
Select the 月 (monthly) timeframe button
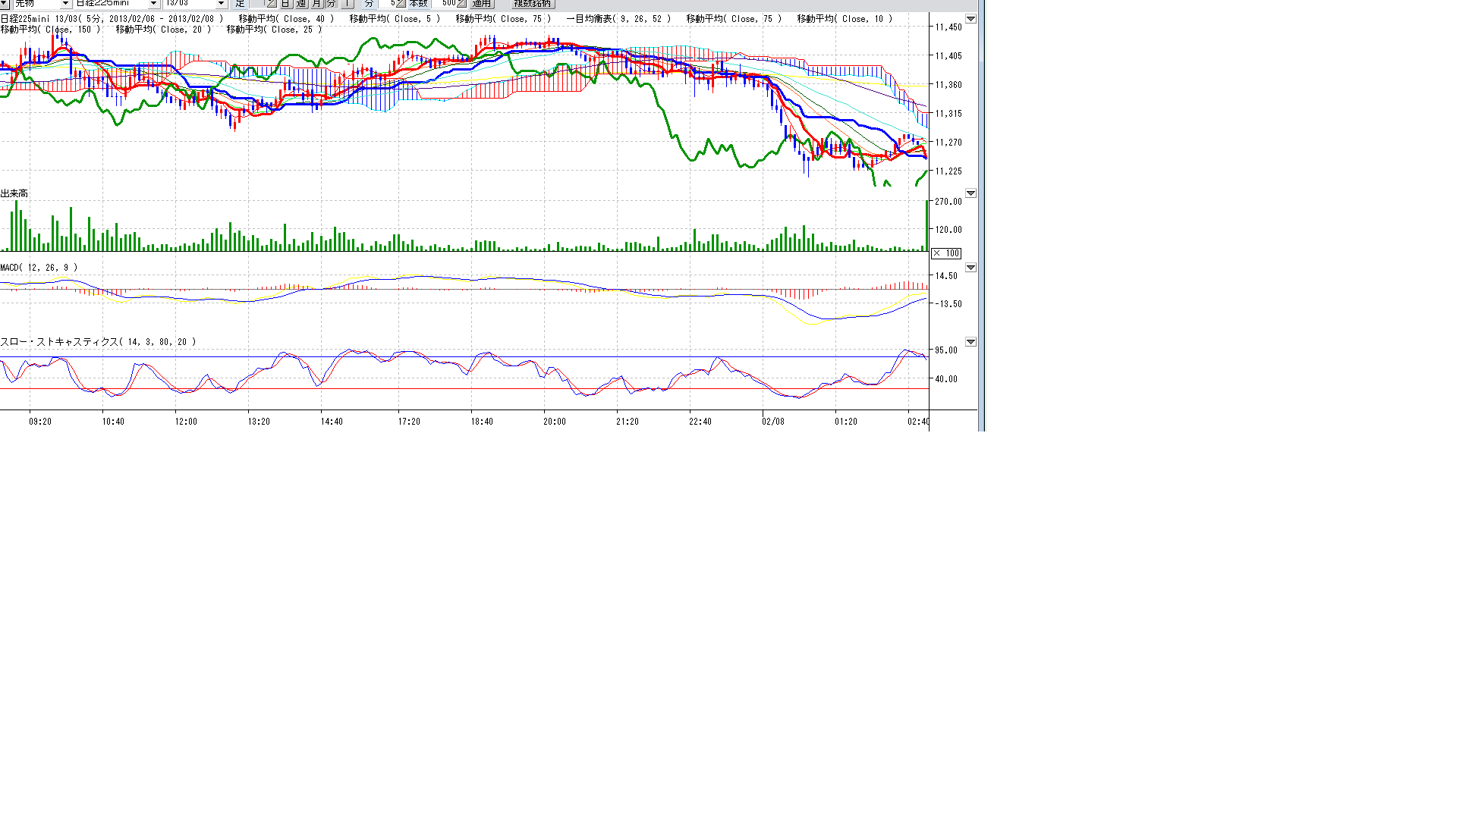pyautogui.click(x=316, y=4)
